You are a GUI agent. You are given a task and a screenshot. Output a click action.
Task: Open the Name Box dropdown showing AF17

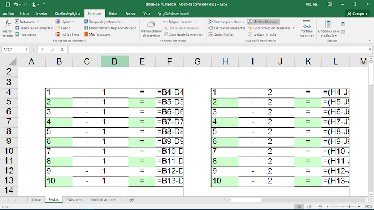tap(26, 50)
